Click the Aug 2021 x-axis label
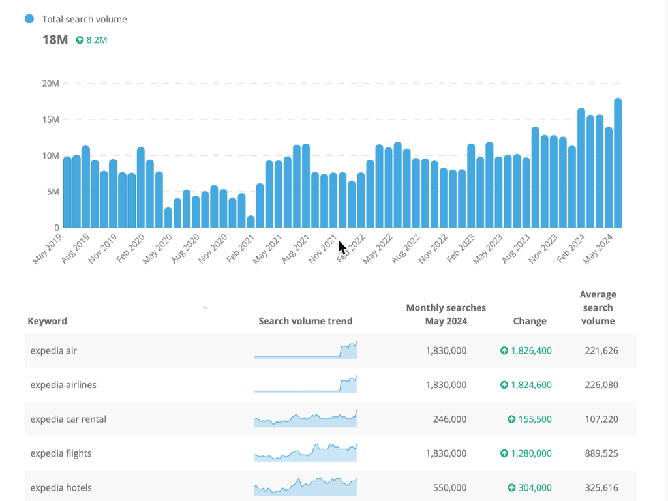The width and height of the screenshot is (668, 501). click(x=296, y=249)
